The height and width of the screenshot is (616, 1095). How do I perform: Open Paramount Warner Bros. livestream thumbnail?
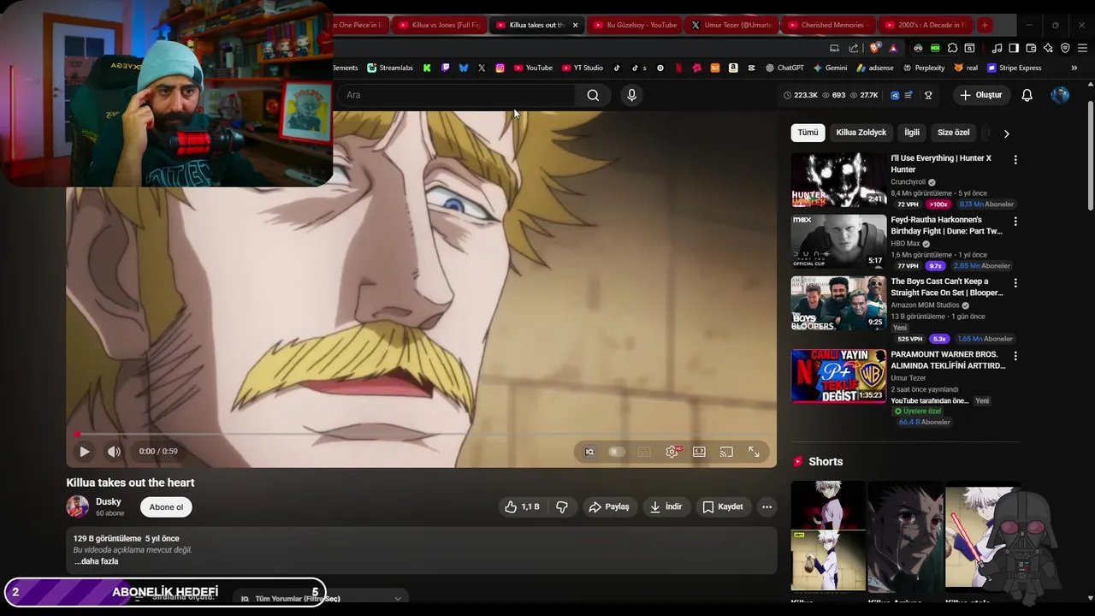point(838,376)
